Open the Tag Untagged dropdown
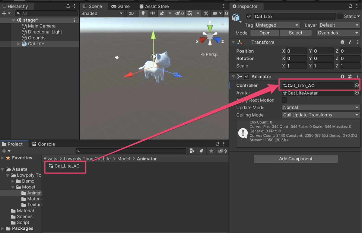The image size is (362, 233). pos(277,25)
